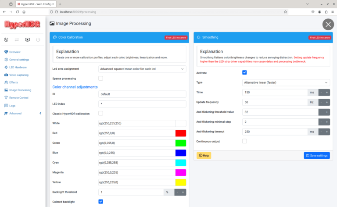The width and height of the screenshot is (337, 207).
Task: Click the instance switch arrows icon
Action: coord(17,39)
